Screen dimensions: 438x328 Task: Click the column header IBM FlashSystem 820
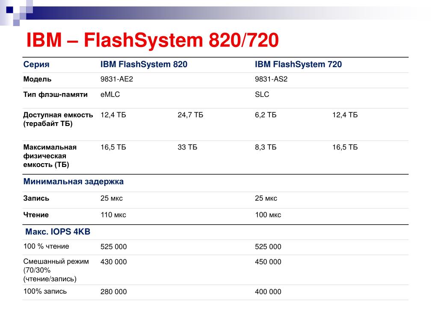point(144,64)
